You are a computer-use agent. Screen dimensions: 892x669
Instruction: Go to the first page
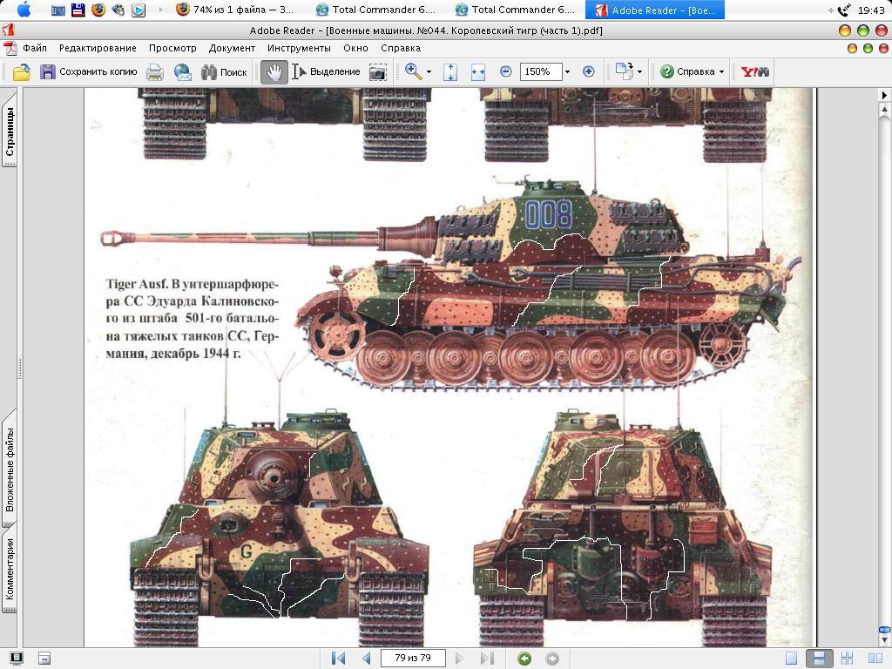(x=339, y=659)
